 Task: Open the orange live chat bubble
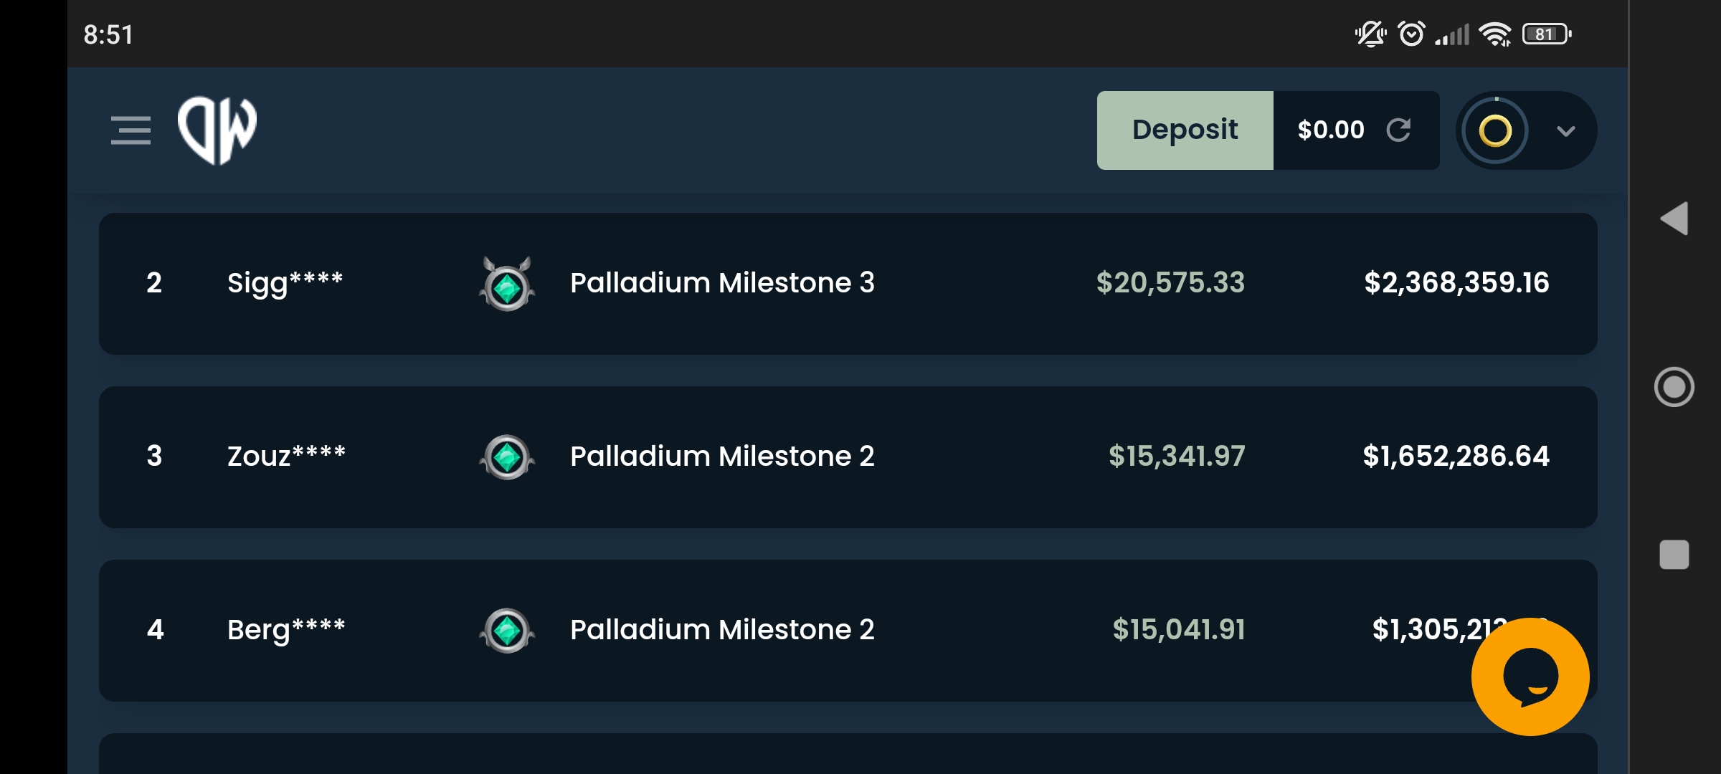[1530, 677]
